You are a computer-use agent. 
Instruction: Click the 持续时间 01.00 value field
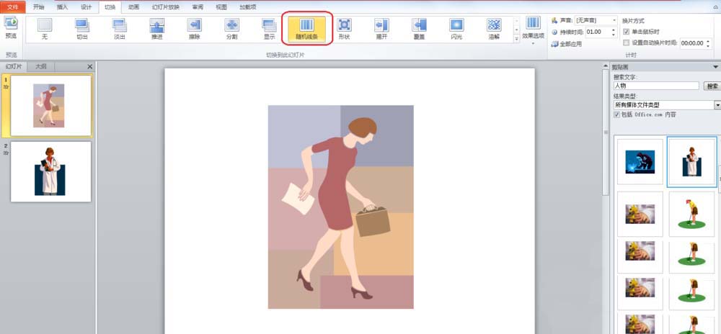tap(598, 32)
